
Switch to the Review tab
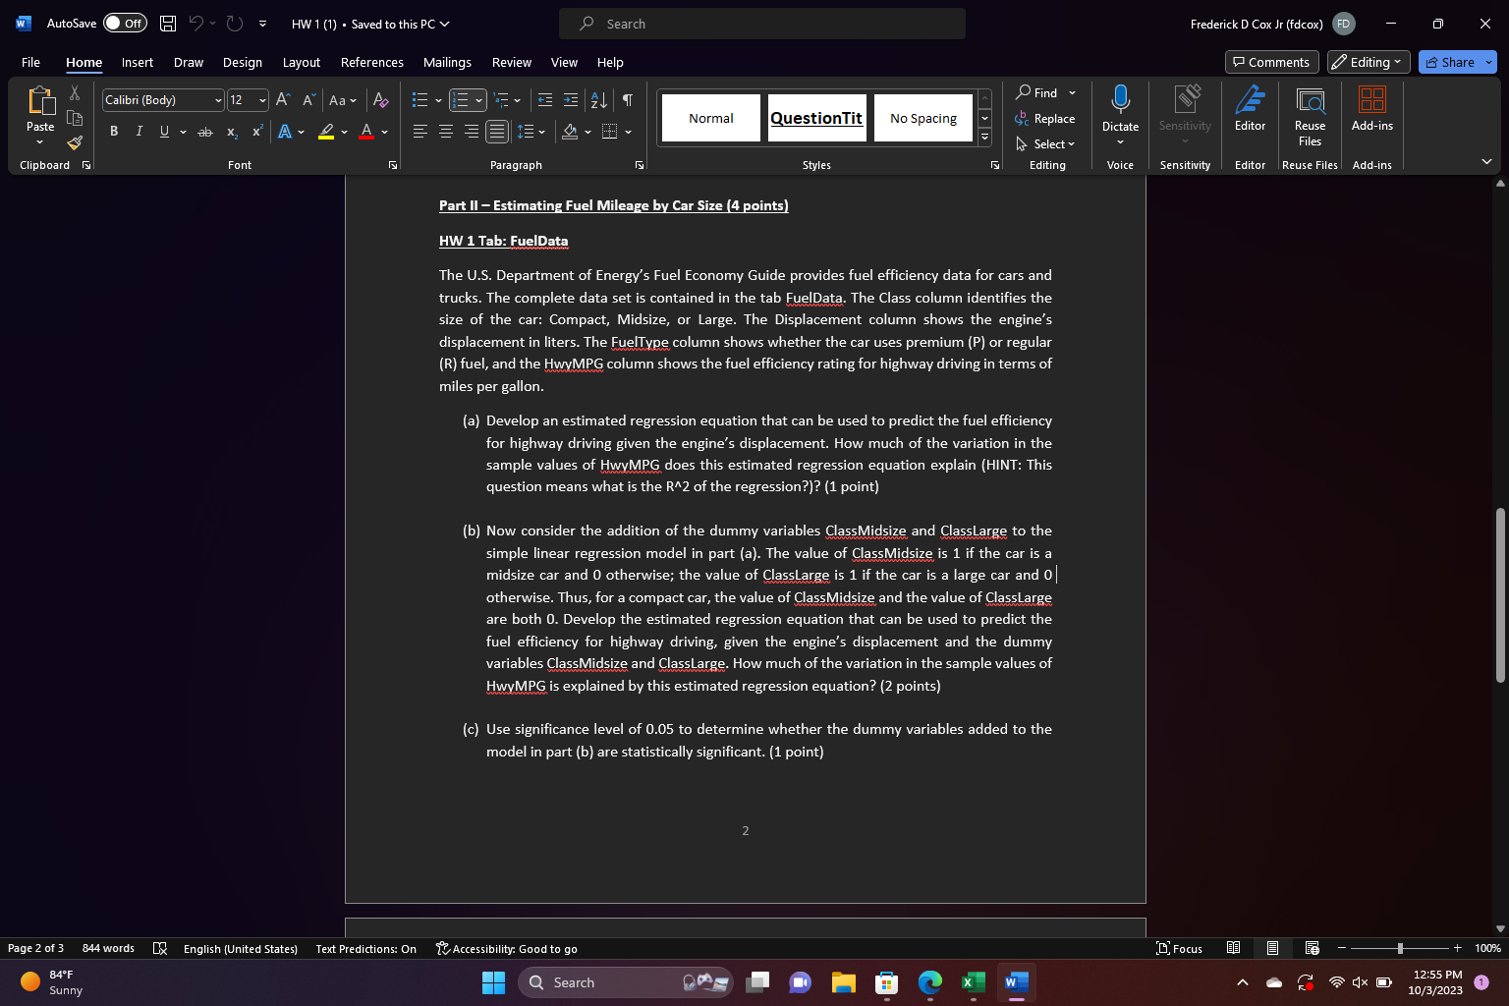tap(511, 62)
